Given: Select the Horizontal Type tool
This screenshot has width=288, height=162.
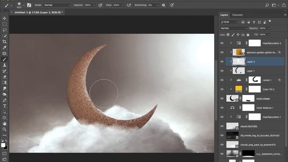Looking at the screenshot, I should coord(4,106).
